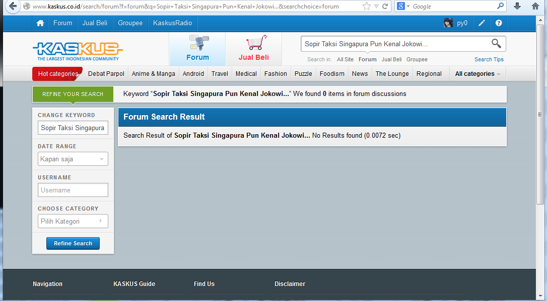
Task: Submit search with Kaskus magnifier icon
Action: (496, 44)
